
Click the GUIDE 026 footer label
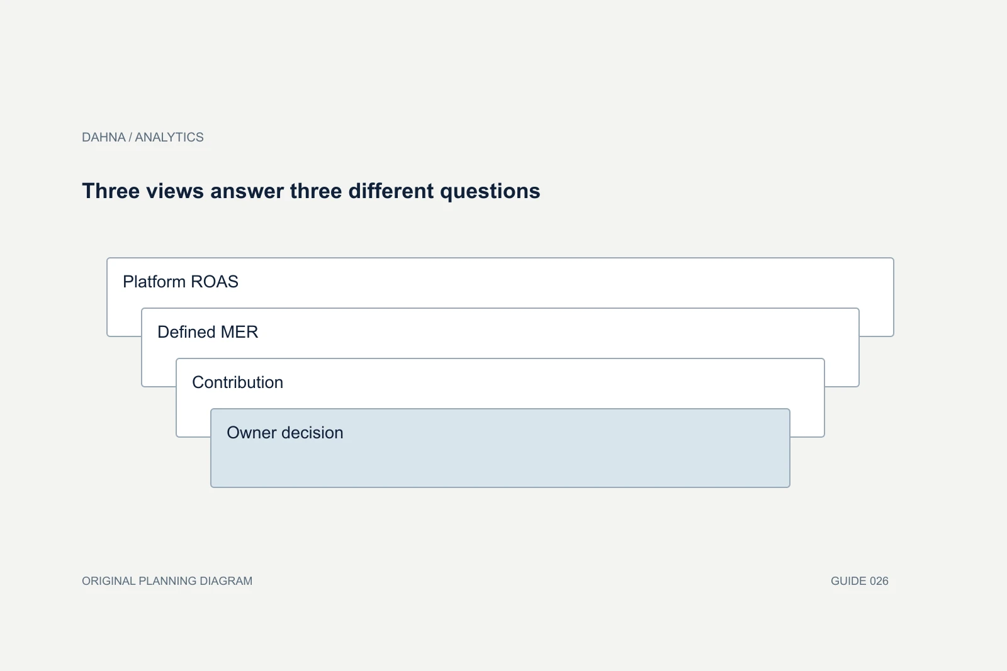[x=860, y=581]
